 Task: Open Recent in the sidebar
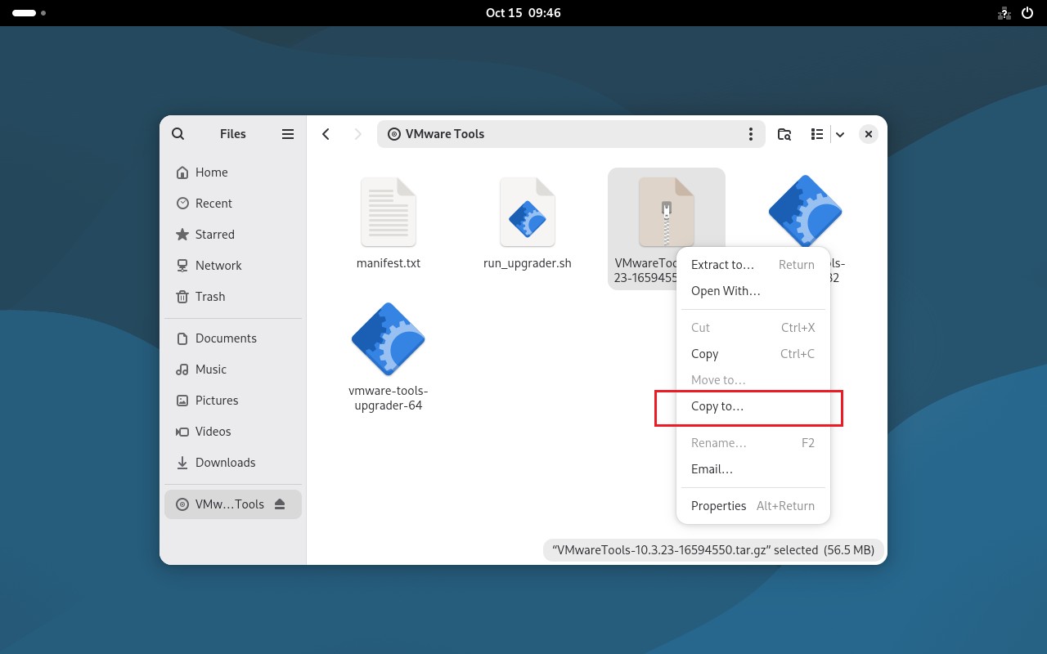pos(233,204)
